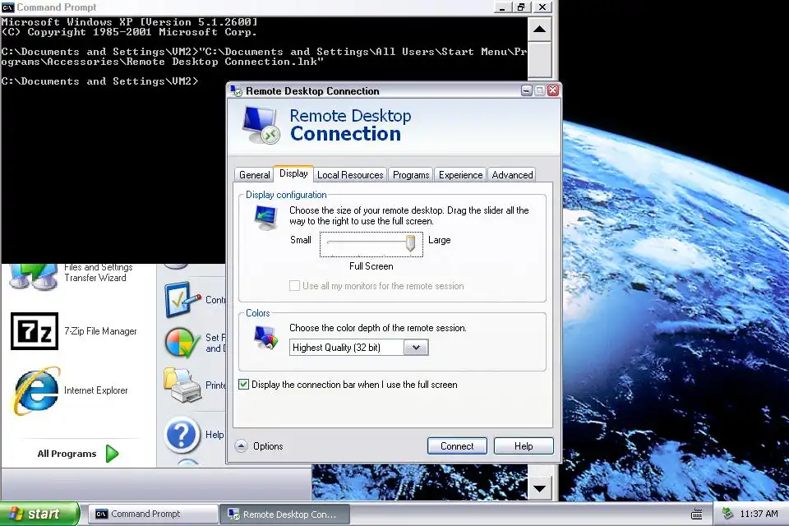Click the taskbar clock showing 11:37 AM
The image size is (789, 526).
(x=759, y=514)
